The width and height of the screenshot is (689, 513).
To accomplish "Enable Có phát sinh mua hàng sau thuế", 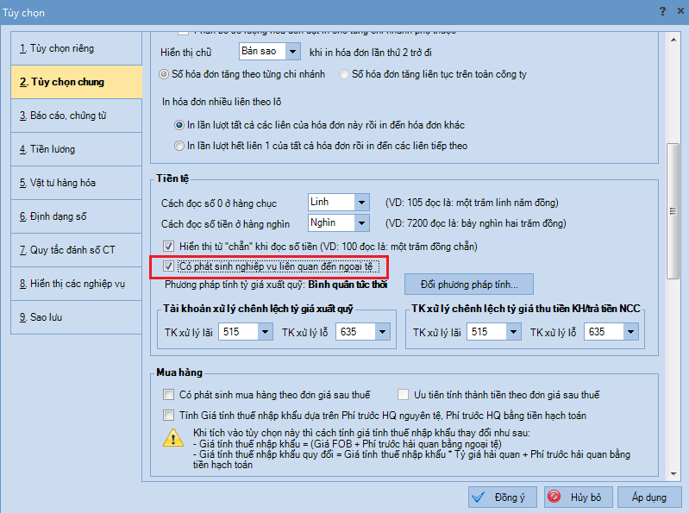I will pos(169,395).
